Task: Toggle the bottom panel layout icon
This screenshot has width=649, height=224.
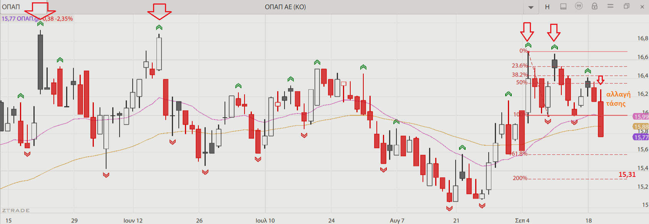Action: [563, 7]
